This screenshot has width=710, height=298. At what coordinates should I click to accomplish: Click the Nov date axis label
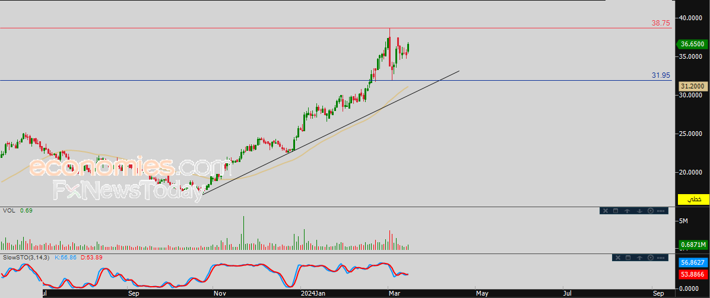pos(220,293)
